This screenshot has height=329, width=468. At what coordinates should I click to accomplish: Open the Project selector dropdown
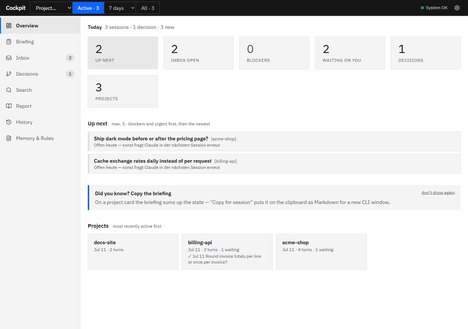(x=51, y=8)
